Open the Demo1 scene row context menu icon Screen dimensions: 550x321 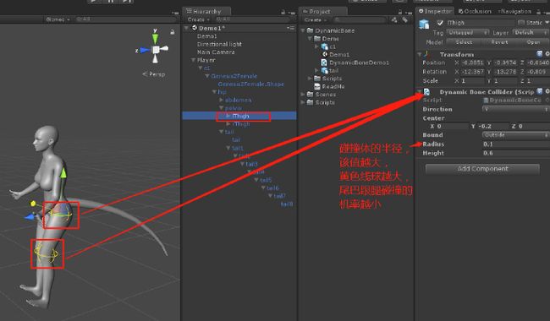click(x=290, y=28)
